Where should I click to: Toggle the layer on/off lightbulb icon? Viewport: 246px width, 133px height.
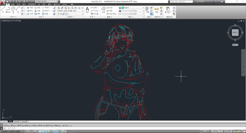pyautogui.click(x=59, y=14)
